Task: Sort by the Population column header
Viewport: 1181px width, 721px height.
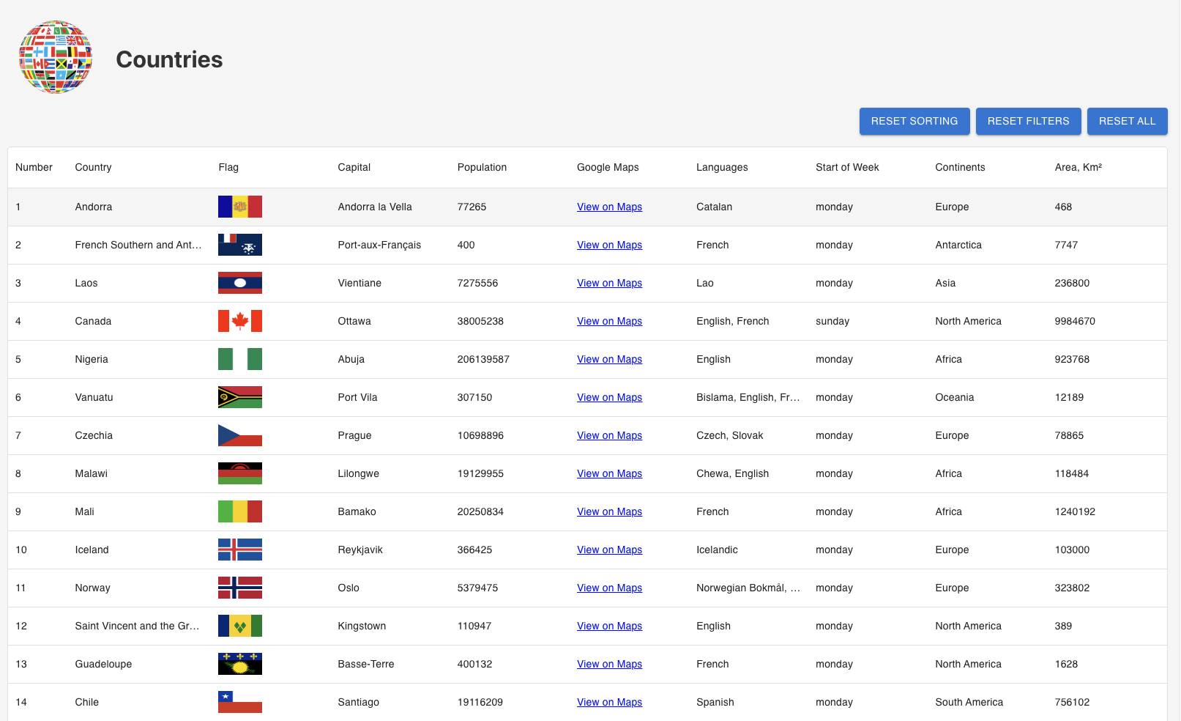Action: [482, 167]
